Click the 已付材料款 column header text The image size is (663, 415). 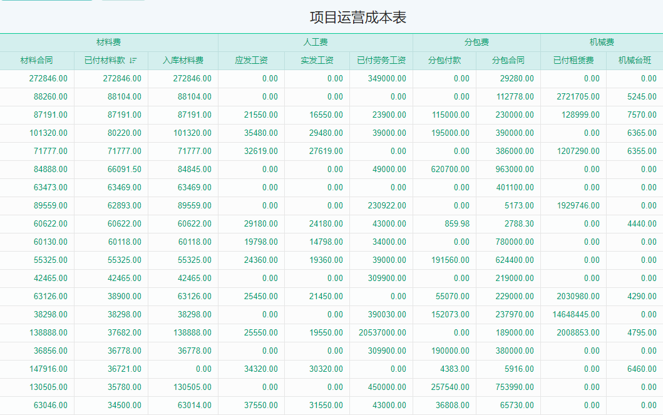pyautogui.click(x=105, y=61)
